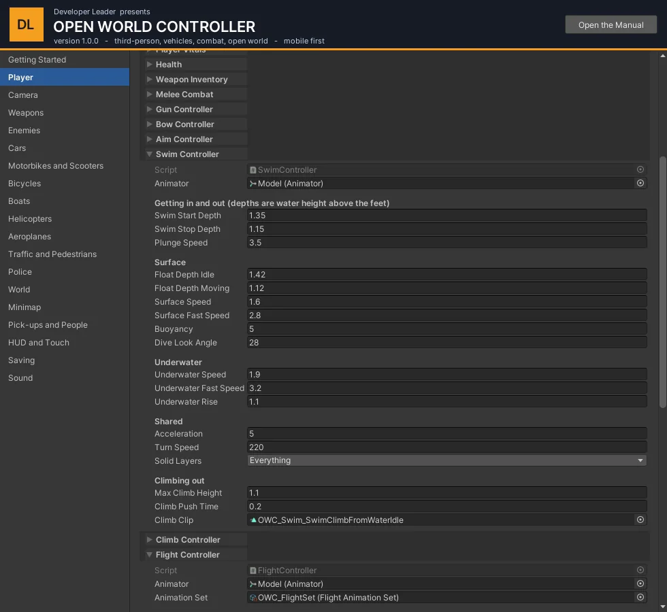
Task: Switch to the Camera section
Action: [x=65, y=95]
